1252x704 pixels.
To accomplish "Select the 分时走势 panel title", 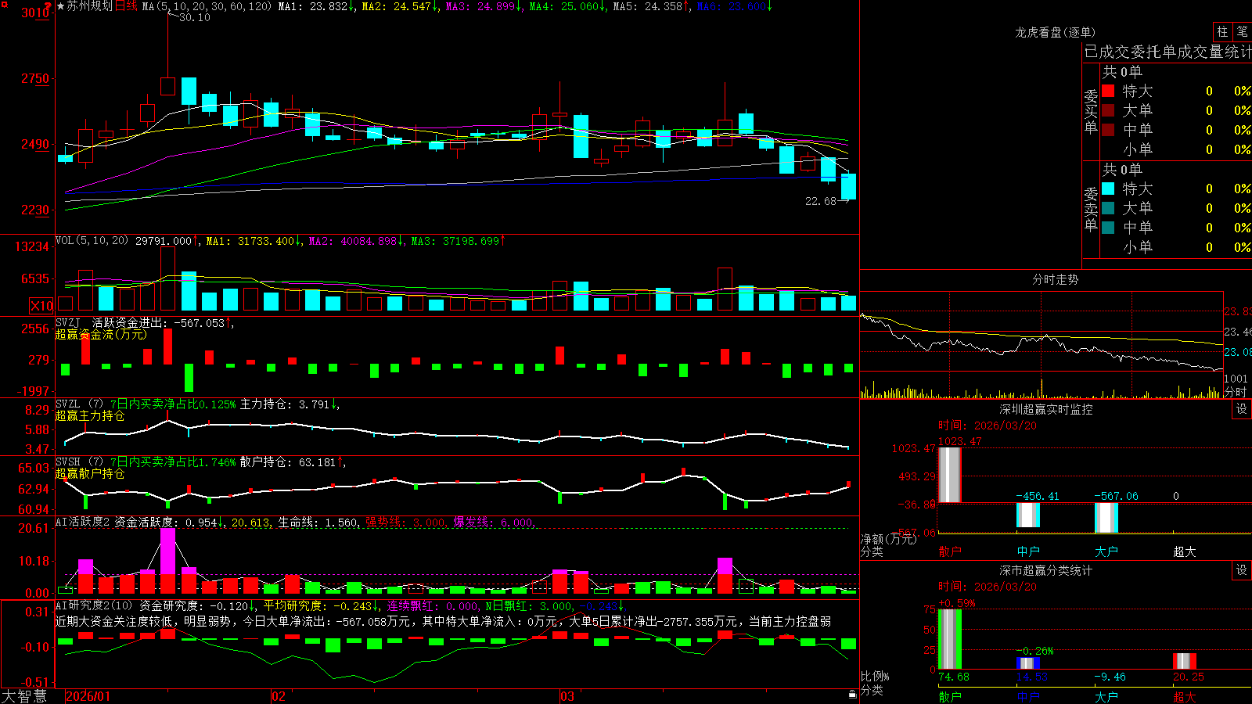I will click(x=1055, y=279).
